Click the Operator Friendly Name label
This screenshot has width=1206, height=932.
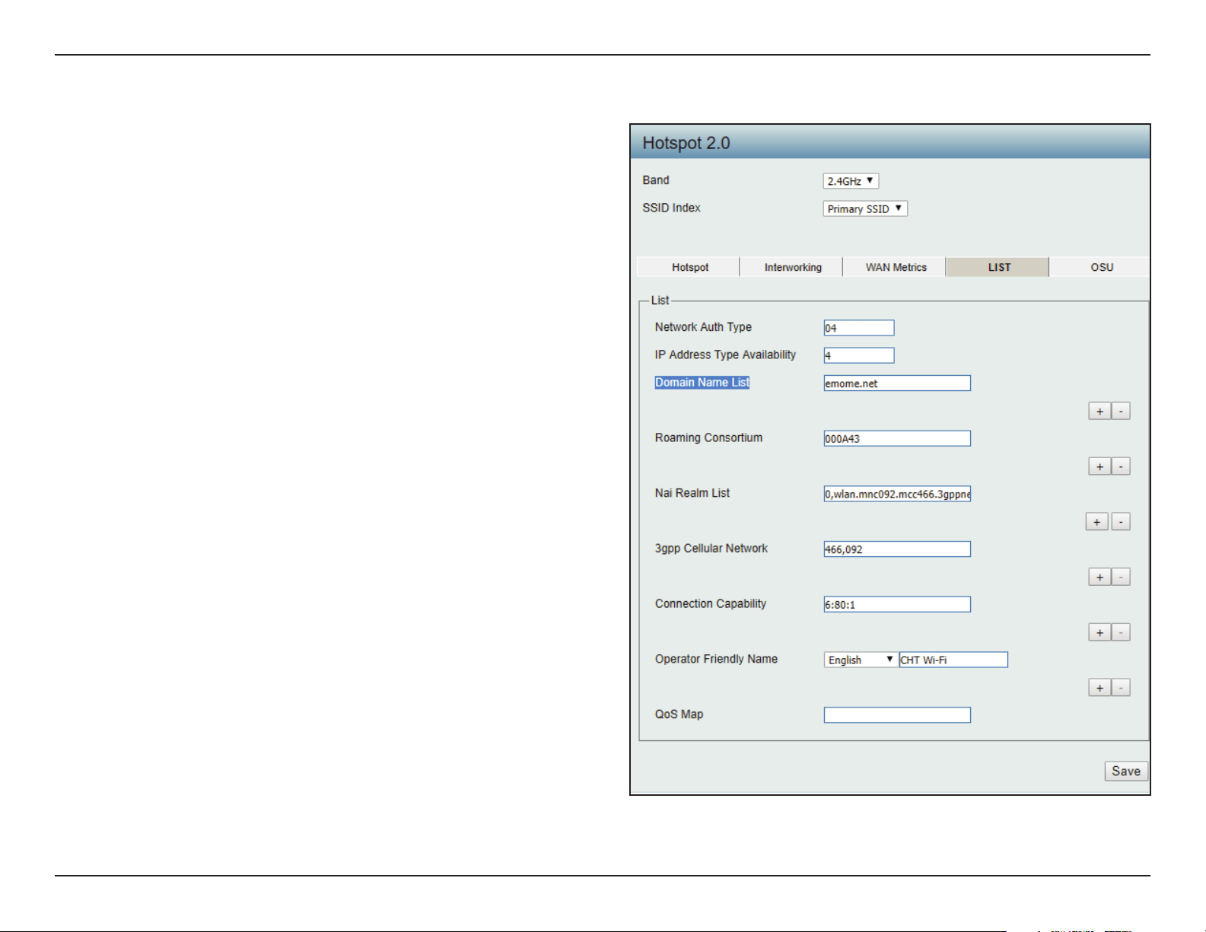click(x=716, y=659)
